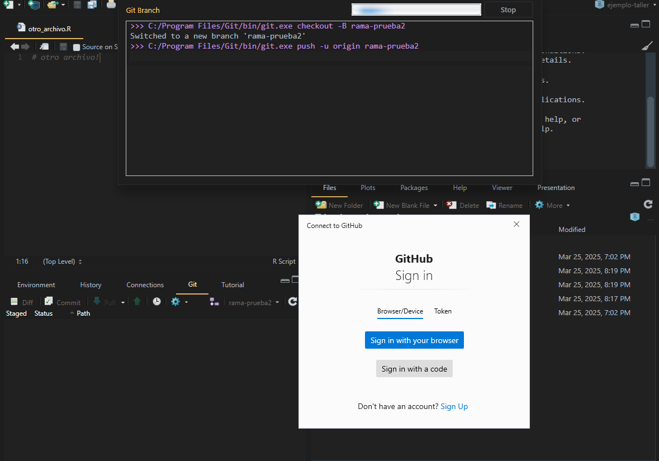The image size is (659, 461).
Task: Click the Diff icon in Git pane
Action: pos(15,302)
